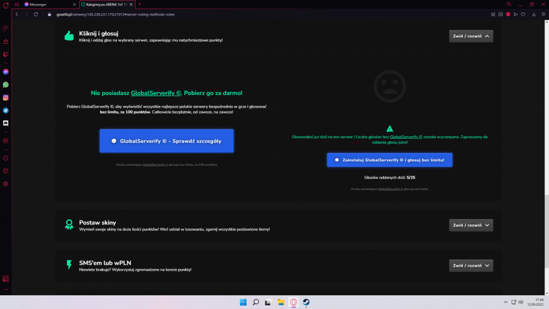Click the green lightning bolt icon
The width and height of the screenshot is (549, 309).
click(69, 265)
